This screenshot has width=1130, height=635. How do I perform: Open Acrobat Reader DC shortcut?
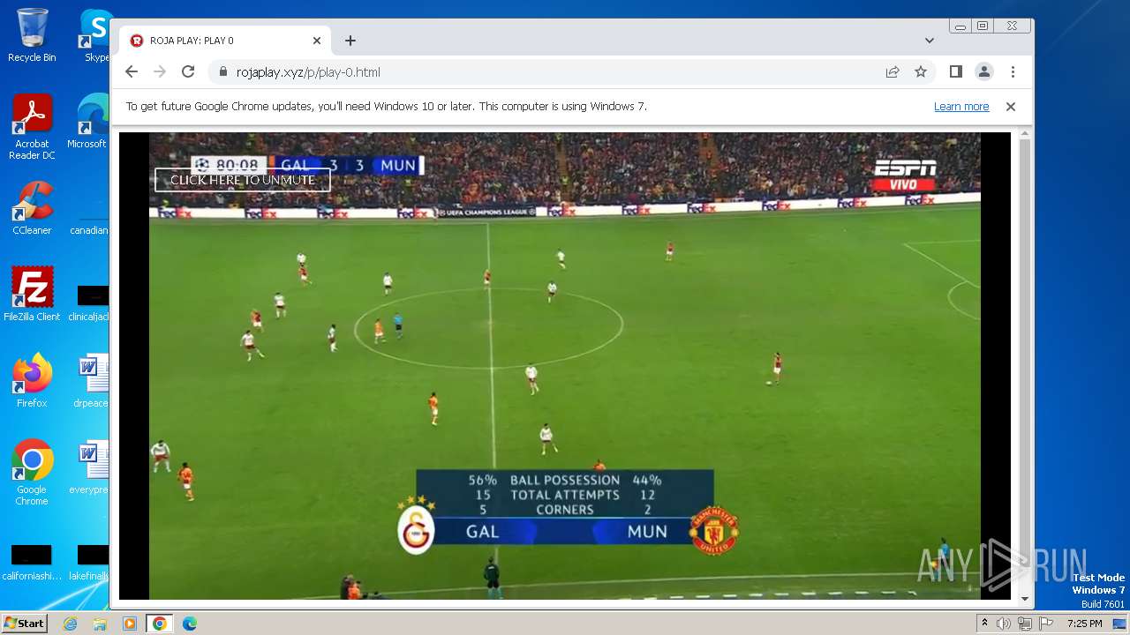pos(32,127)
